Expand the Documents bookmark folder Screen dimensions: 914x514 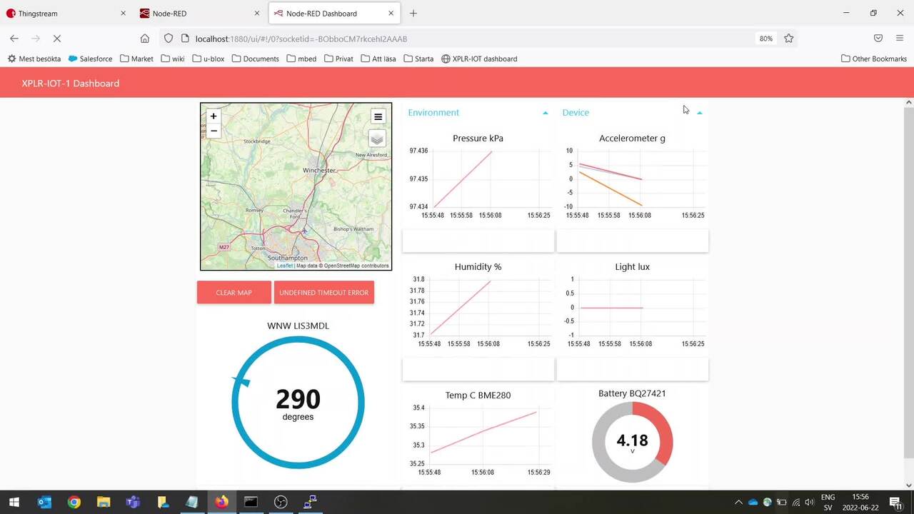pos(255,59)
